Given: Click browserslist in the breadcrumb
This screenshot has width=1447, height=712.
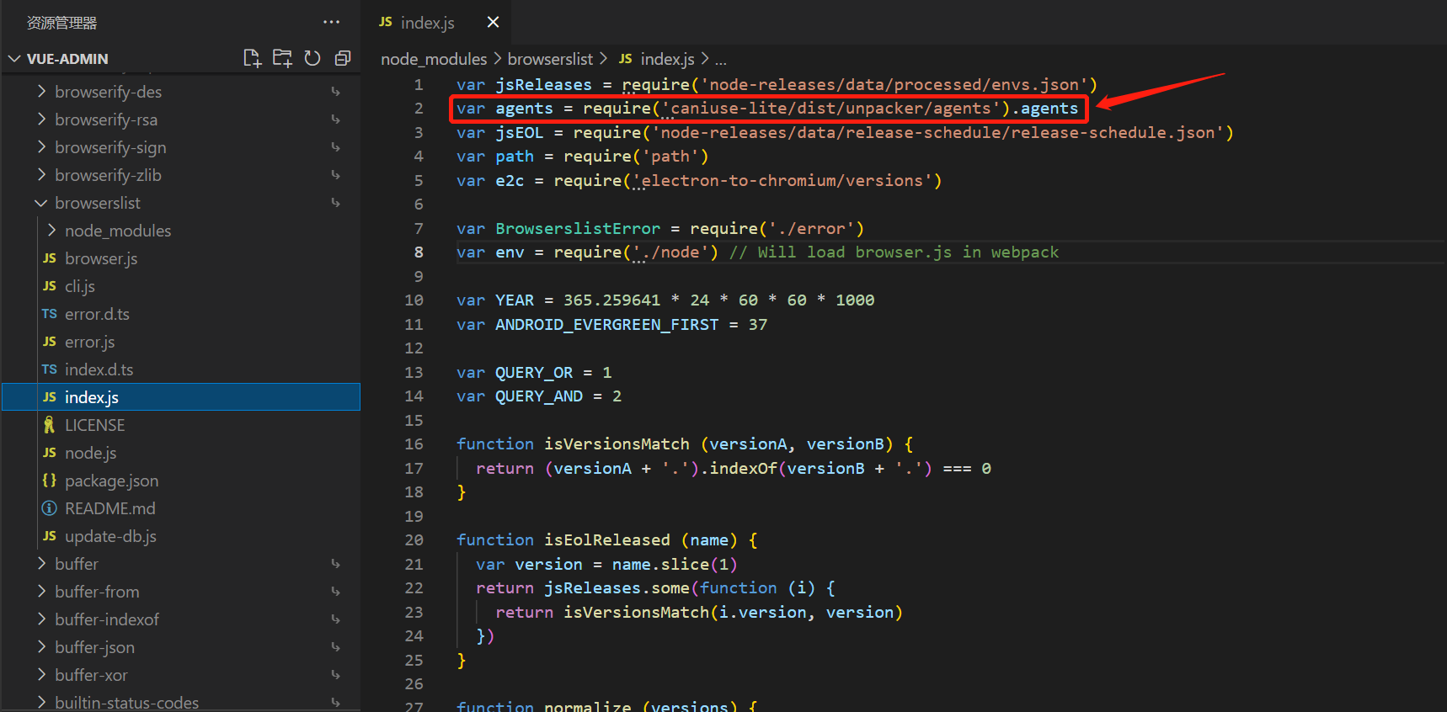Looking at the screenshot, I should (x=550, y=59).
